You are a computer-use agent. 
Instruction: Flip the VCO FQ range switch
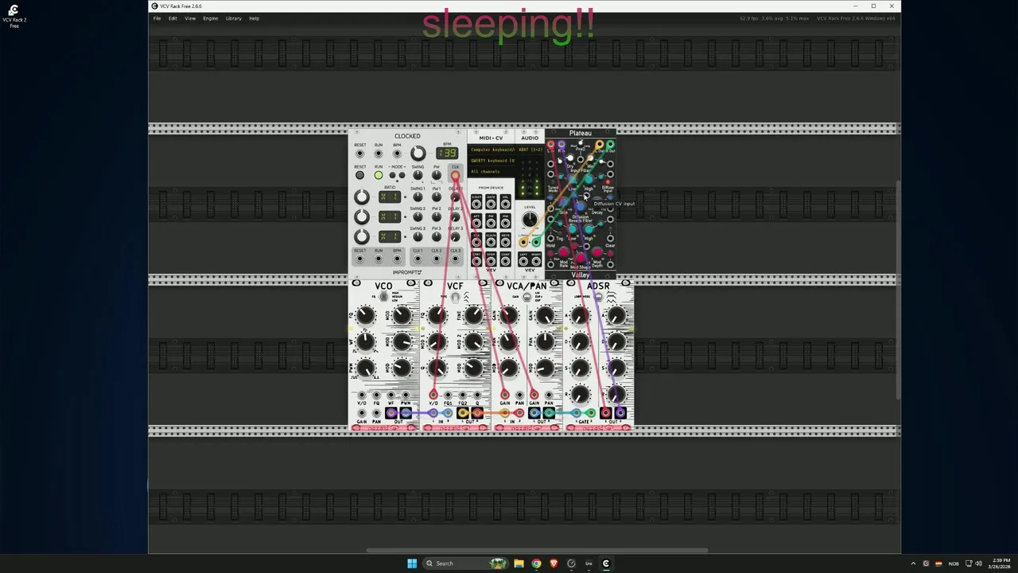383,296
